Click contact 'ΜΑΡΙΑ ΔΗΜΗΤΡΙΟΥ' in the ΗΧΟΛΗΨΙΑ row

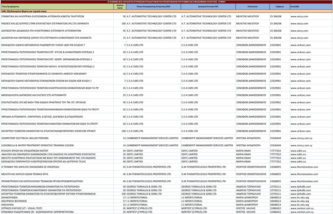click(247, 205)
